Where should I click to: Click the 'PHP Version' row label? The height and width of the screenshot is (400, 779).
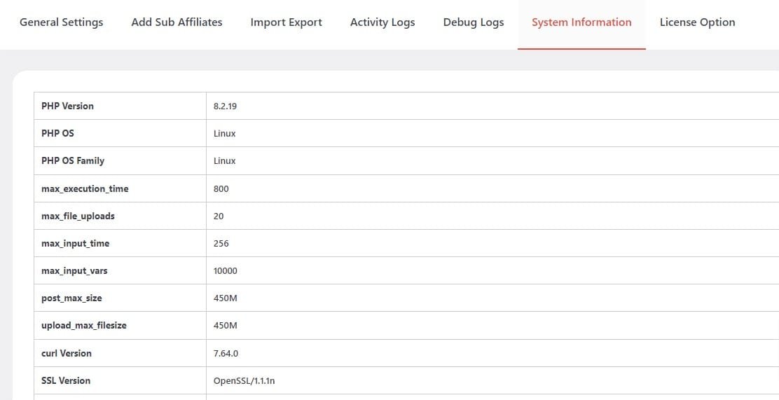point(67,106)
